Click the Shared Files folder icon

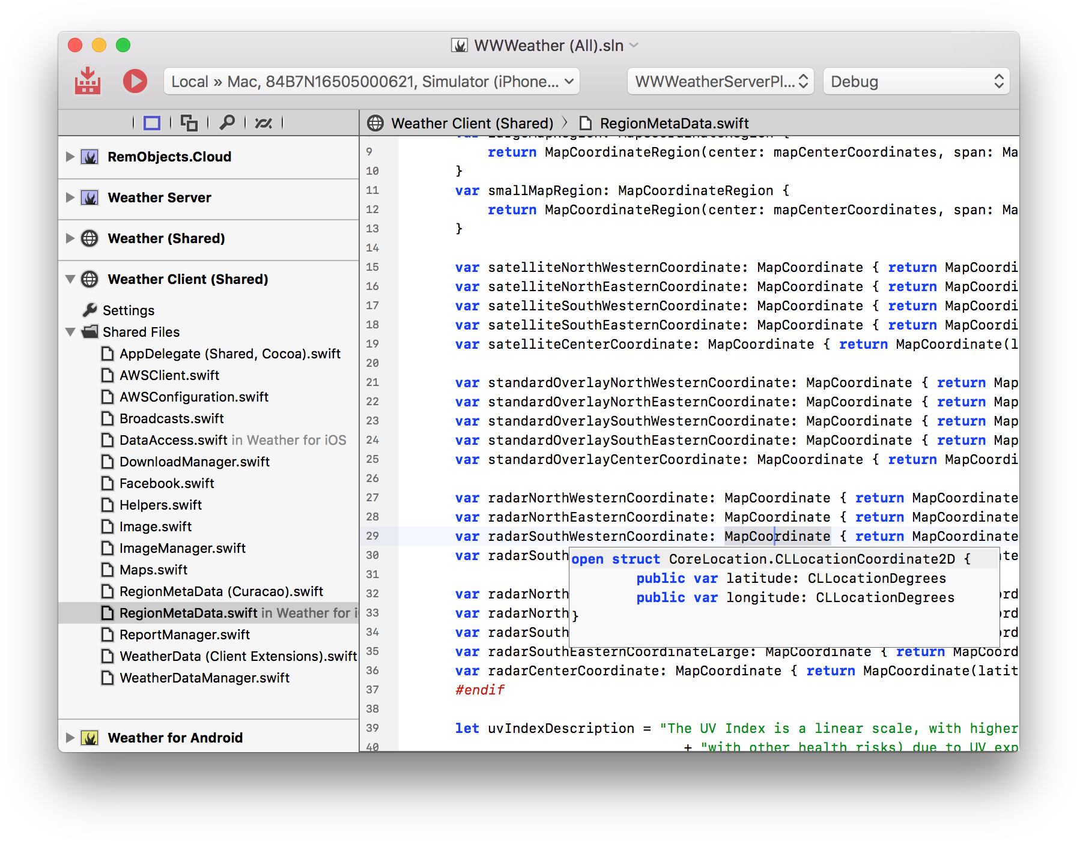tap(90, 331)
